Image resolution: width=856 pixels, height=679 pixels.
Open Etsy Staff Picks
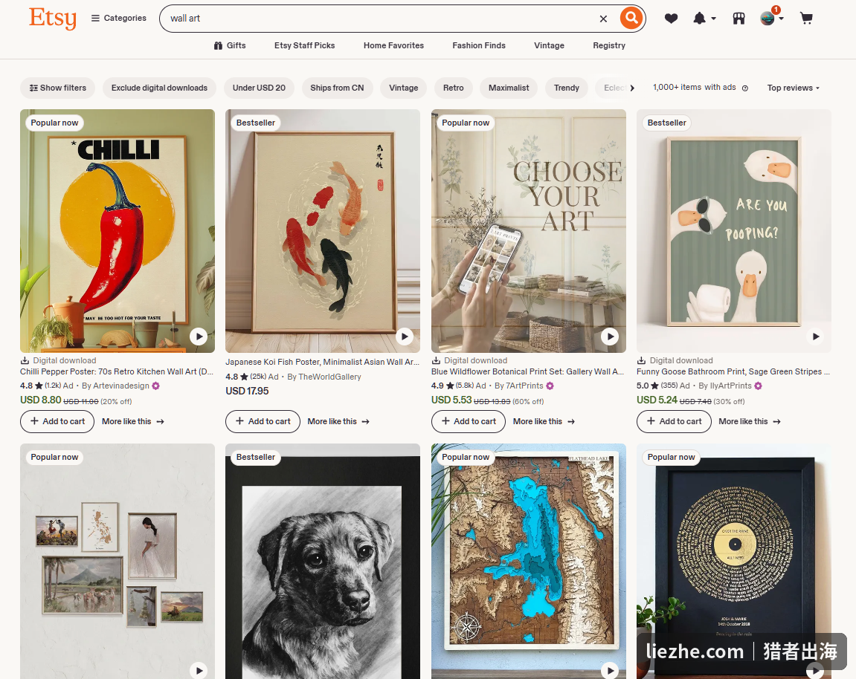pyautogui.click(x=305, y=45)
